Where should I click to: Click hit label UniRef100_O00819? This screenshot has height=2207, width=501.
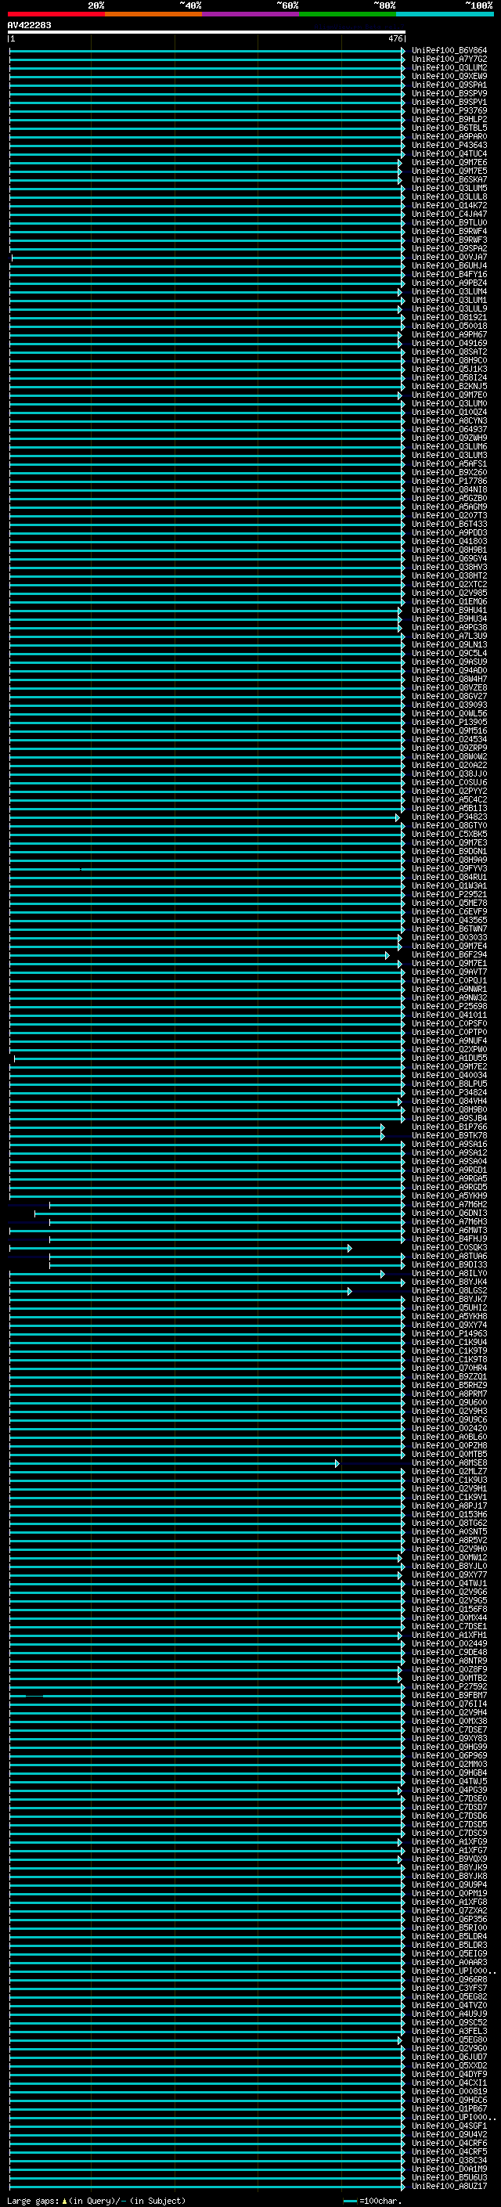pyautogui.click(x=449, y=2092)
